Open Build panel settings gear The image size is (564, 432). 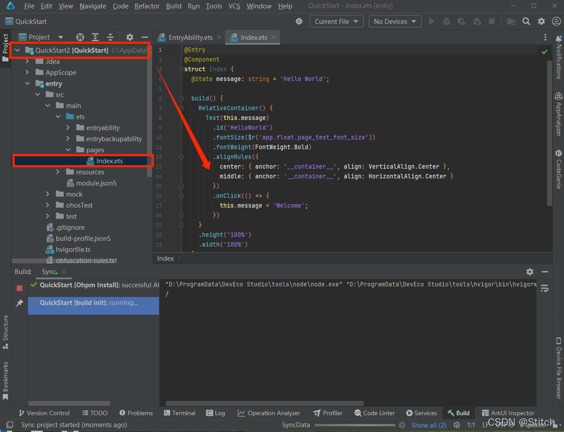point(530,272)
